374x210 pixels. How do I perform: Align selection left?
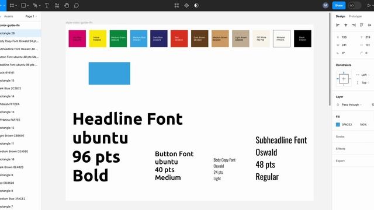pos(338,25)
